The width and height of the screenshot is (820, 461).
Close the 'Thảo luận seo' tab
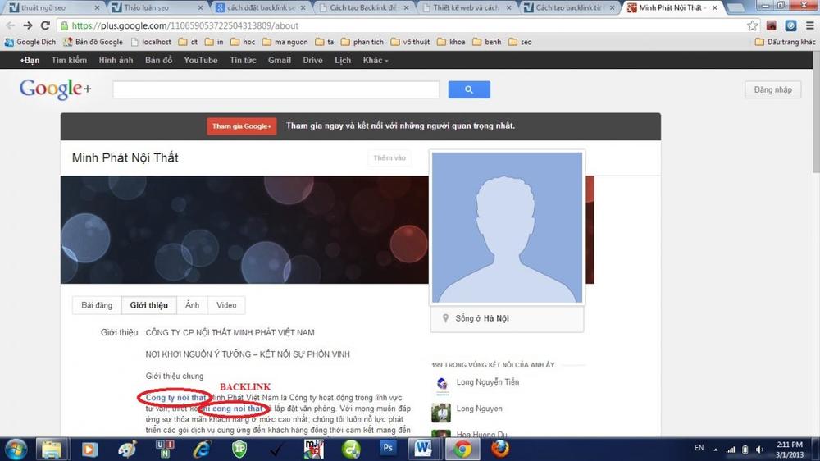[201, 8]
